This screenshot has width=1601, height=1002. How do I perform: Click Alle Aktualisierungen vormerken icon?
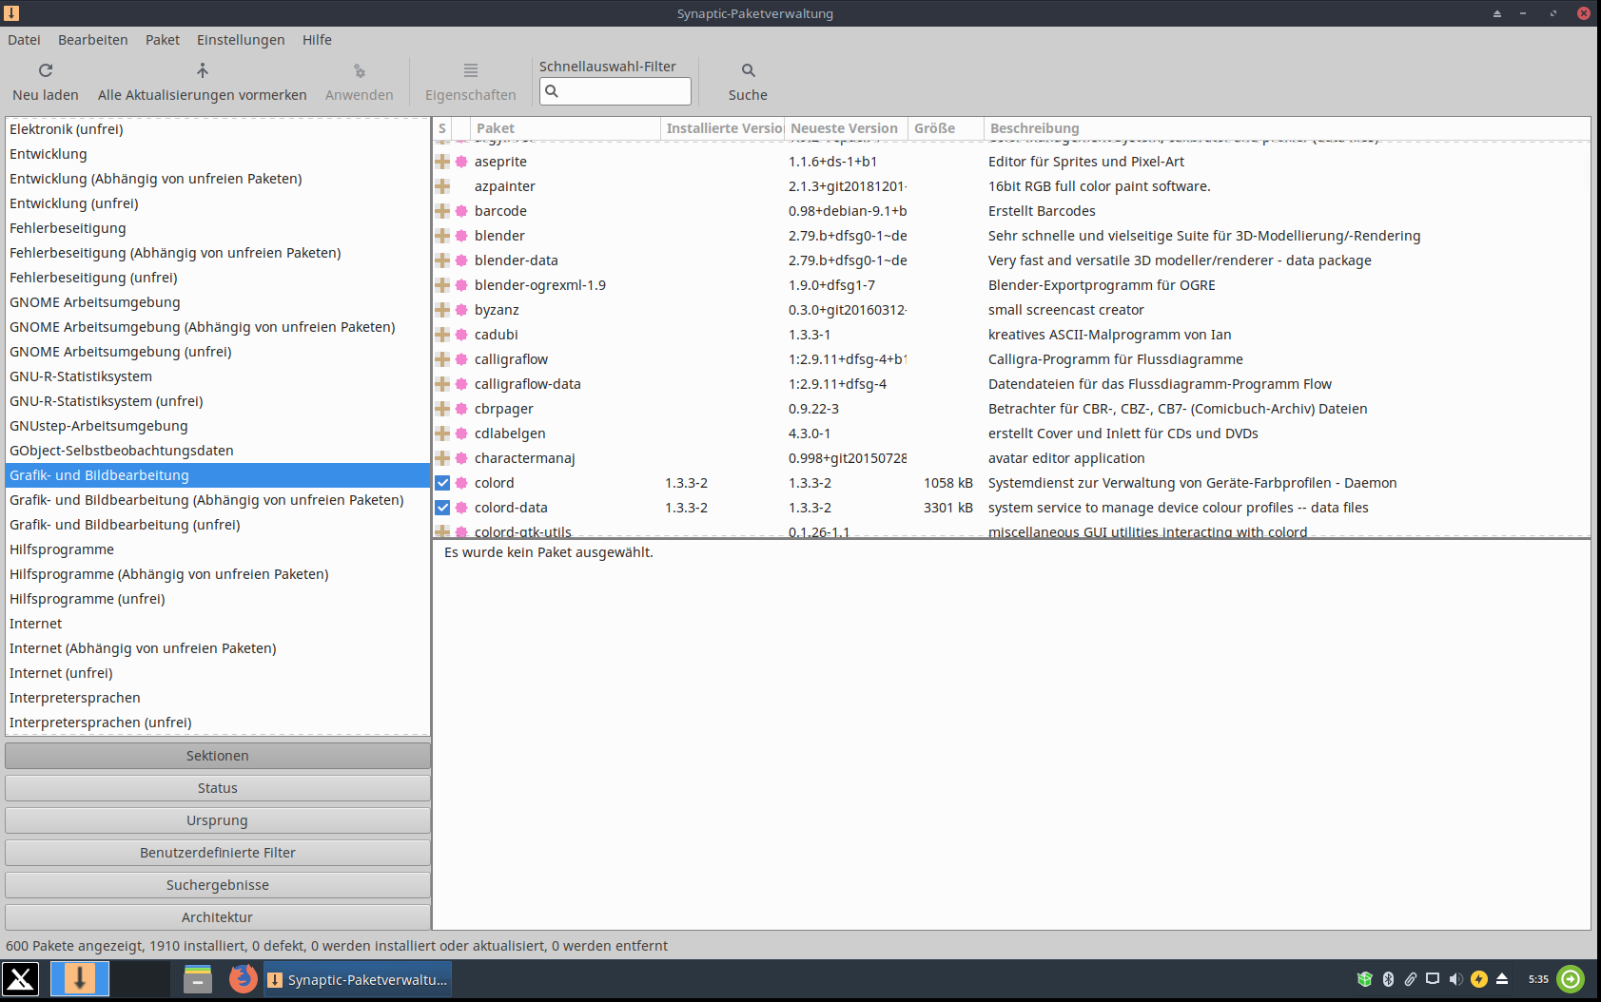(202, 70)
